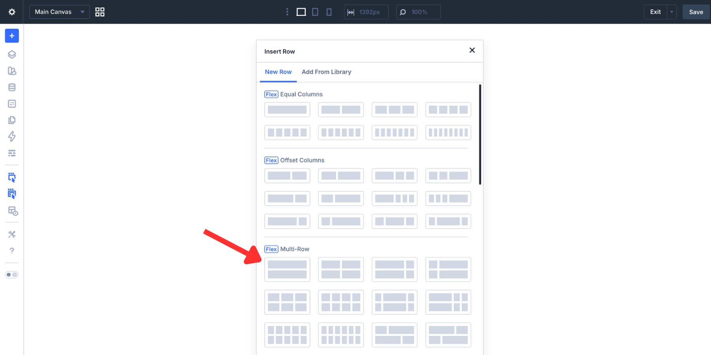Viewport: 711px width, 355px height.
Task: Pick Multi-Row layout with two-by-two equal grid
Action: [x=341, y=269]
